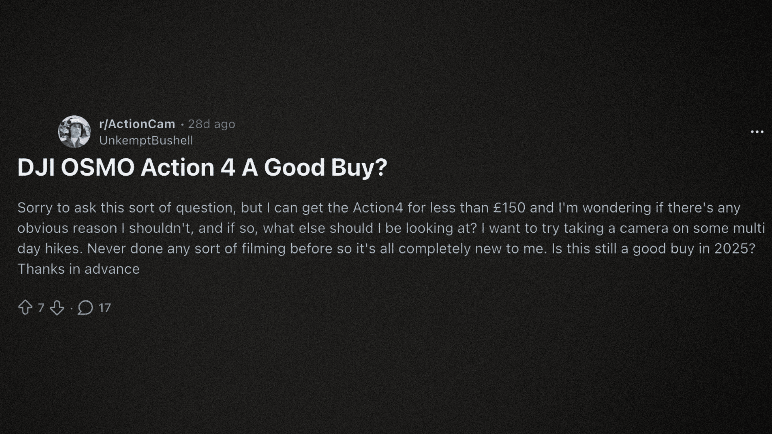772x434 pixels.
Task: Open UnkemptBushell's user profile
Action: (x=146, y=141)
